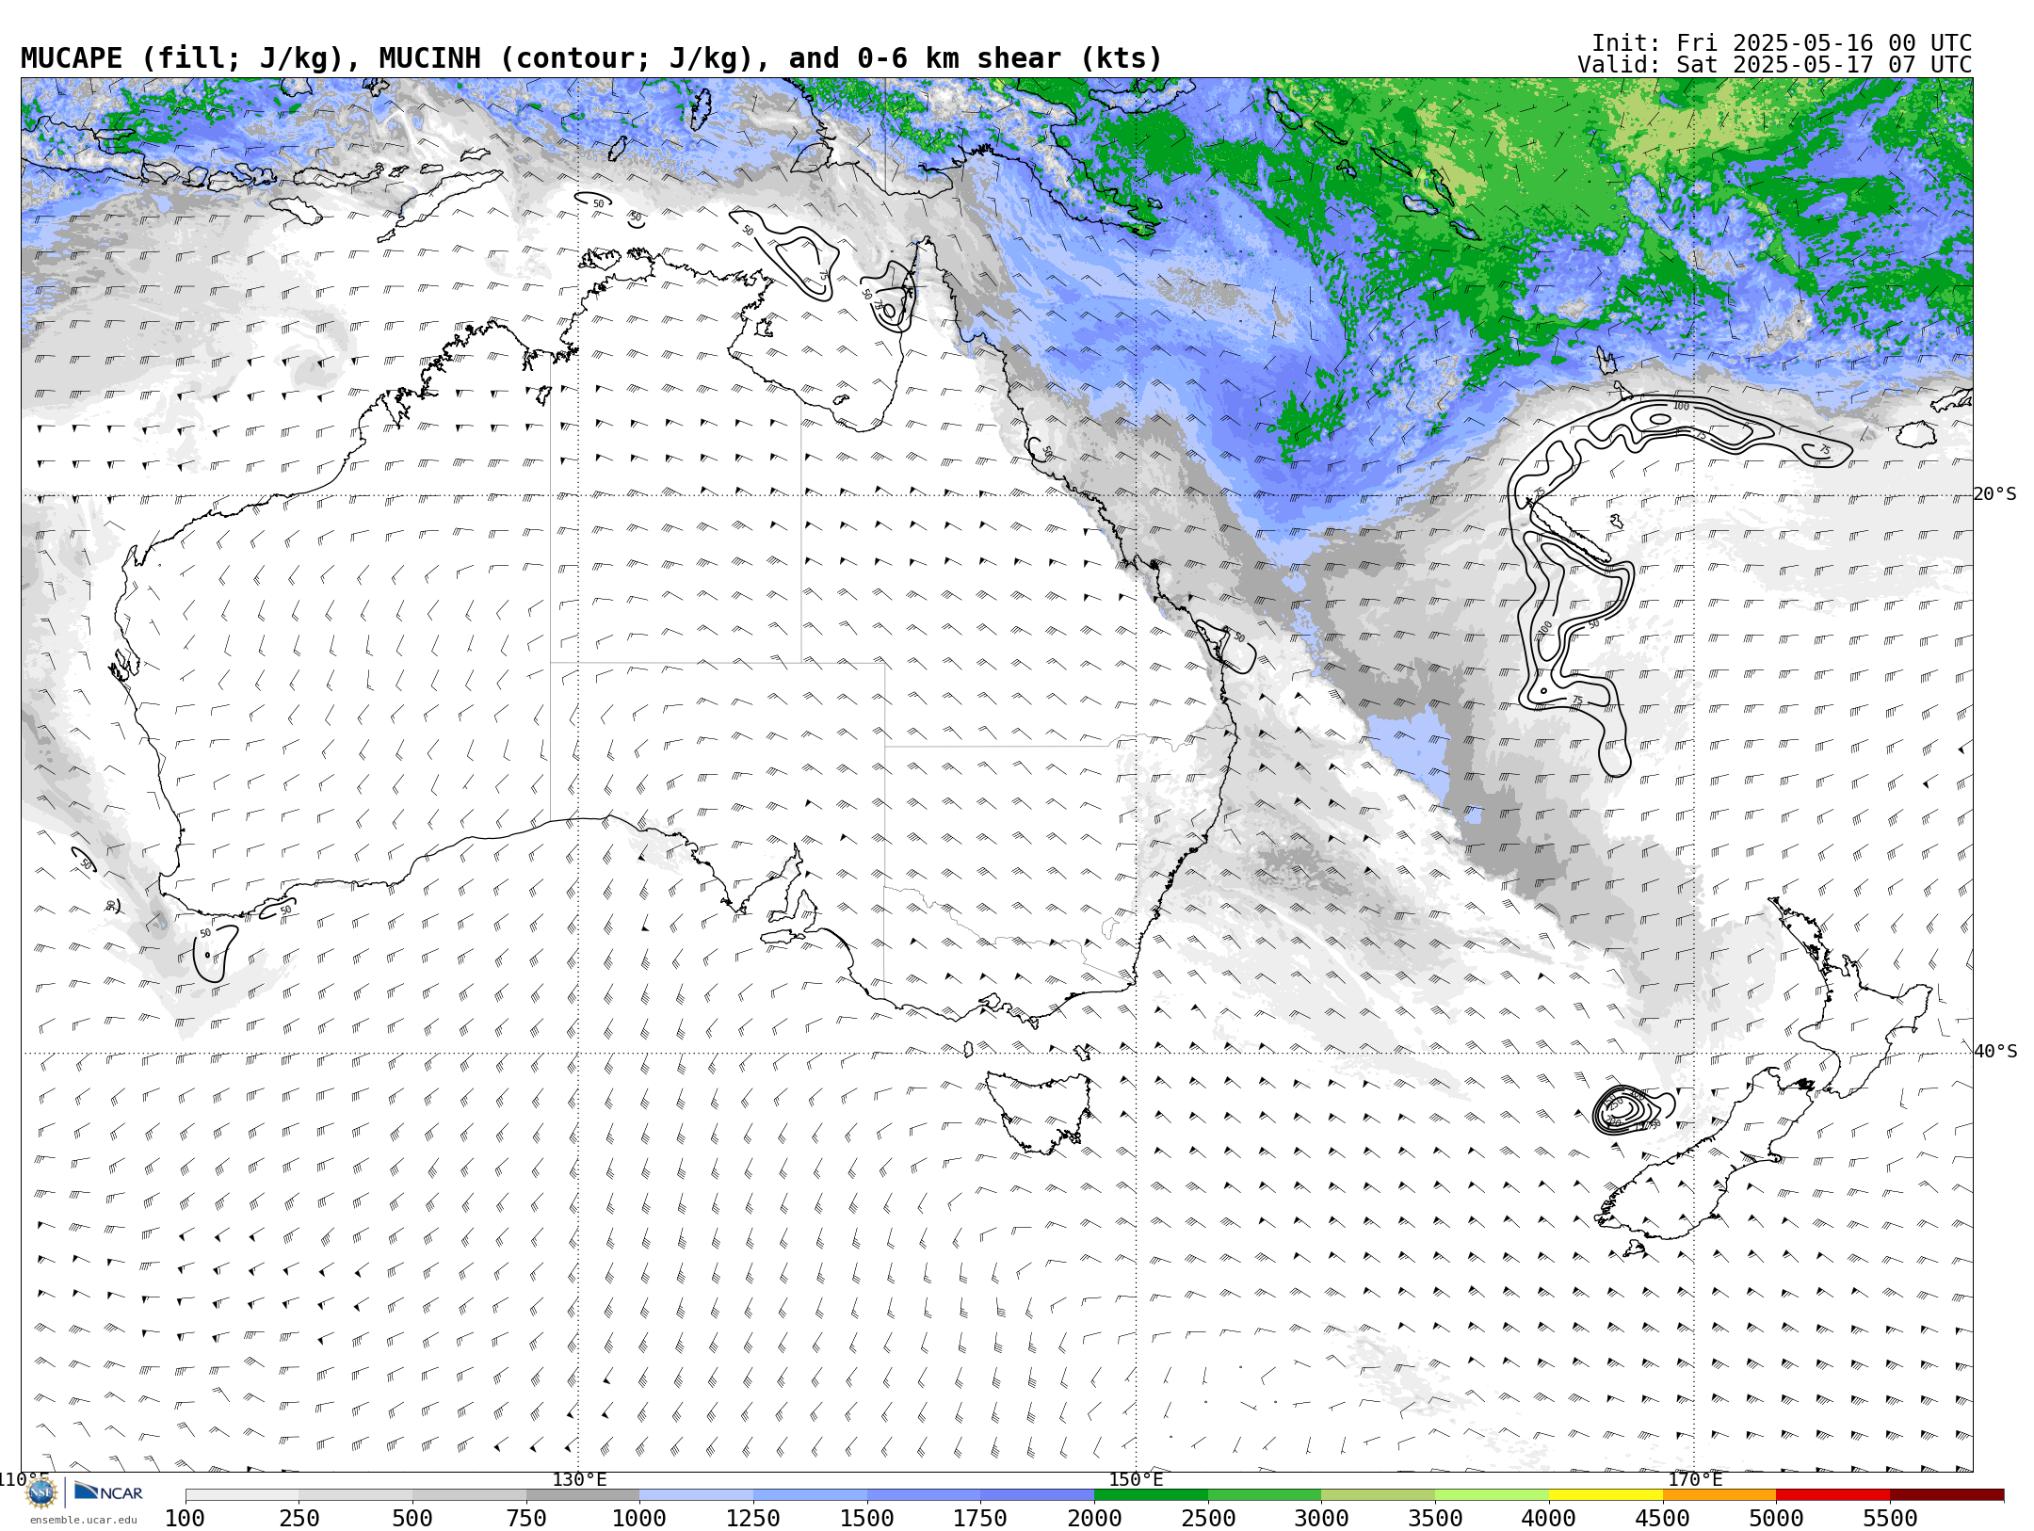Click the 4000–4500 yellow colorbar swatch
This screenshot has height=1531, width=2034.
[1606, 1495]
